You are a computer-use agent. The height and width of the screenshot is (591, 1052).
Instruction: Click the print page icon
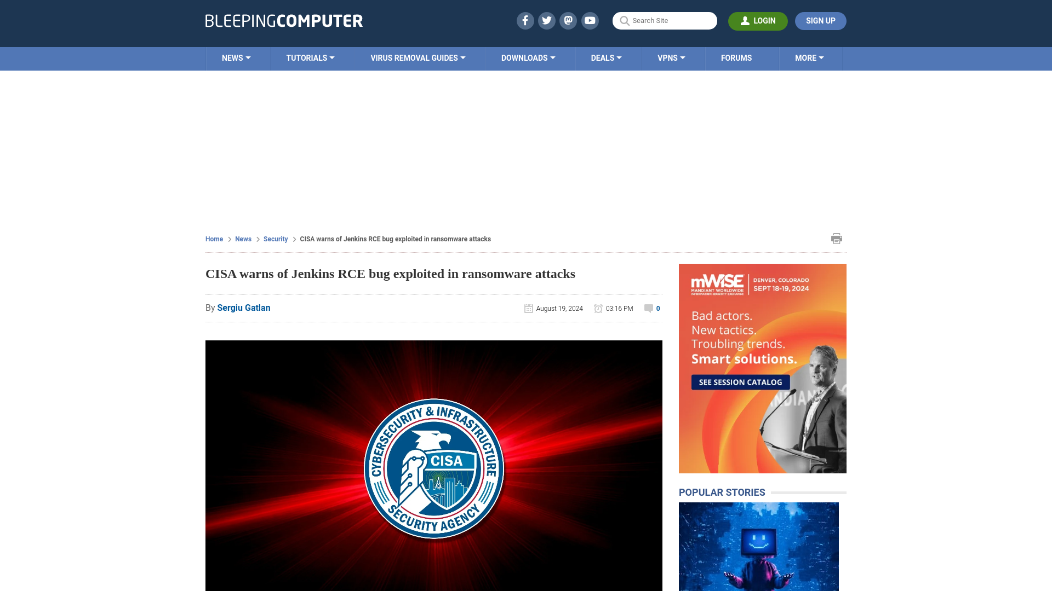(836, 238)
